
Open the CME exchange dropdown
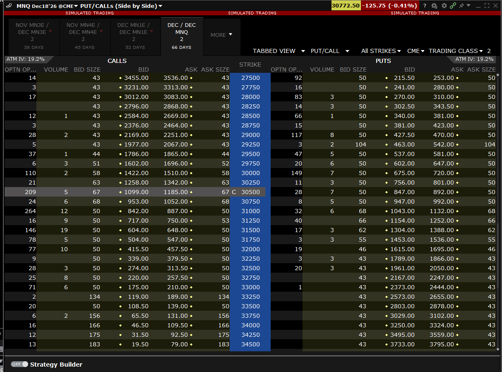(416, 51)
